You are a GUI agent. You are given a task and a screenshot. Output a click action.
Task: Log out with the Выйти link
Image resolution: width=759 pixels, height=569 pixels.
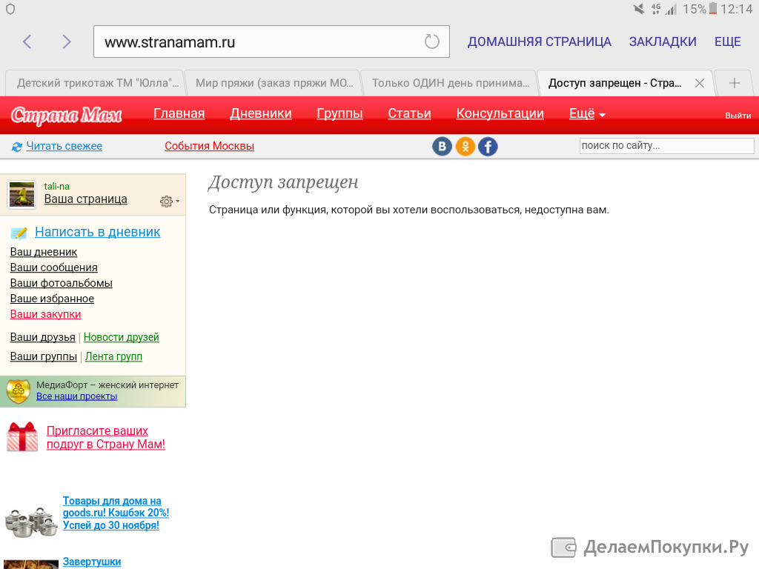pos(738,116)
